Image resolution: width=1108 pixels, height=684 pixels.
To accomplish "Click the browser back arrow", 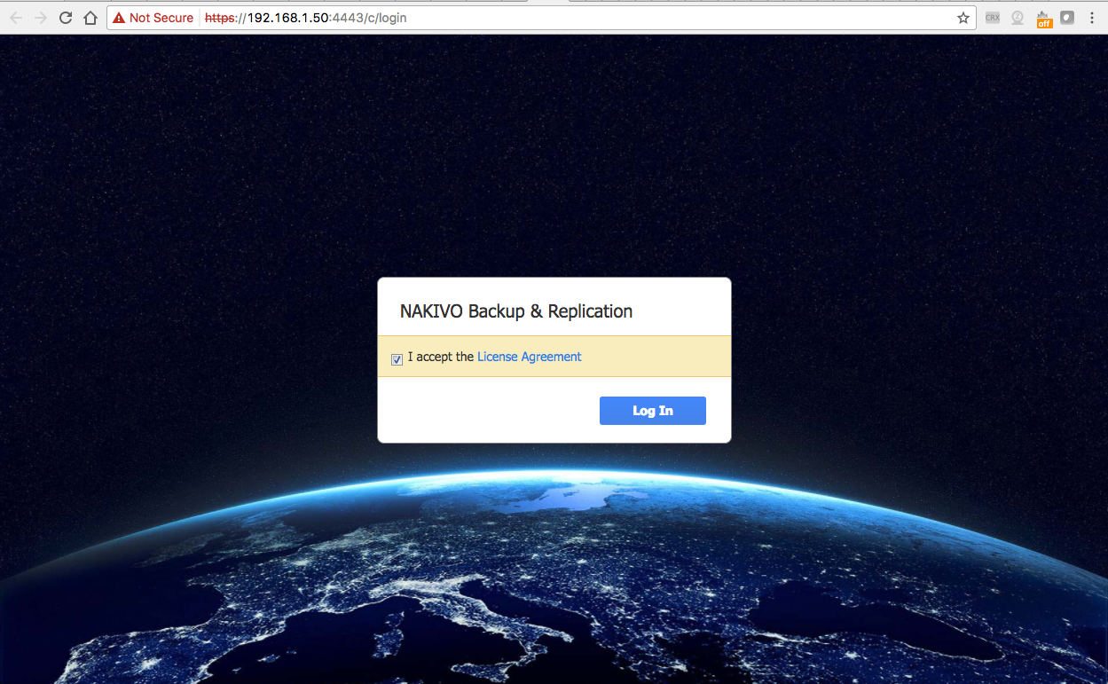I will 16,18.
